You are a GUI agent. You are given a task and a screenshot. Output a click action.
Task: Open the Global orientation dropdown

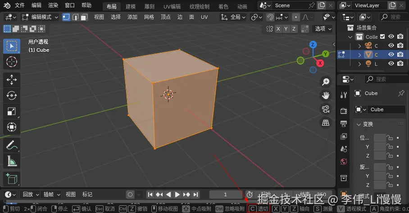(x=233, y=17)
